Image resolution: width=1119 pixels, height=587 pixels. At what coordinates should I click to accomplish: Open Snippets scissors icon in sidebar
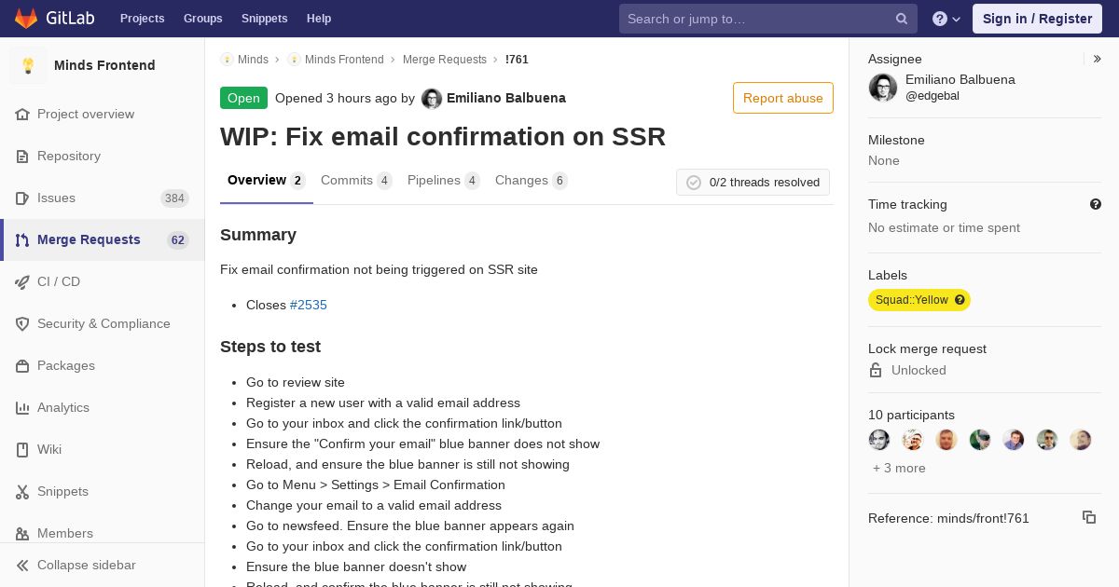click(22, 492)
